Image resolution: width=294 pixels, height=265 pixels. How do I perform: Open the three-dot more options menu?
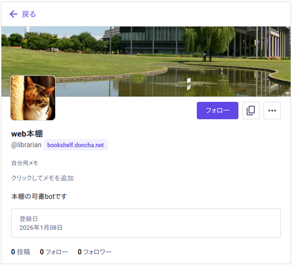coord(272,111)
